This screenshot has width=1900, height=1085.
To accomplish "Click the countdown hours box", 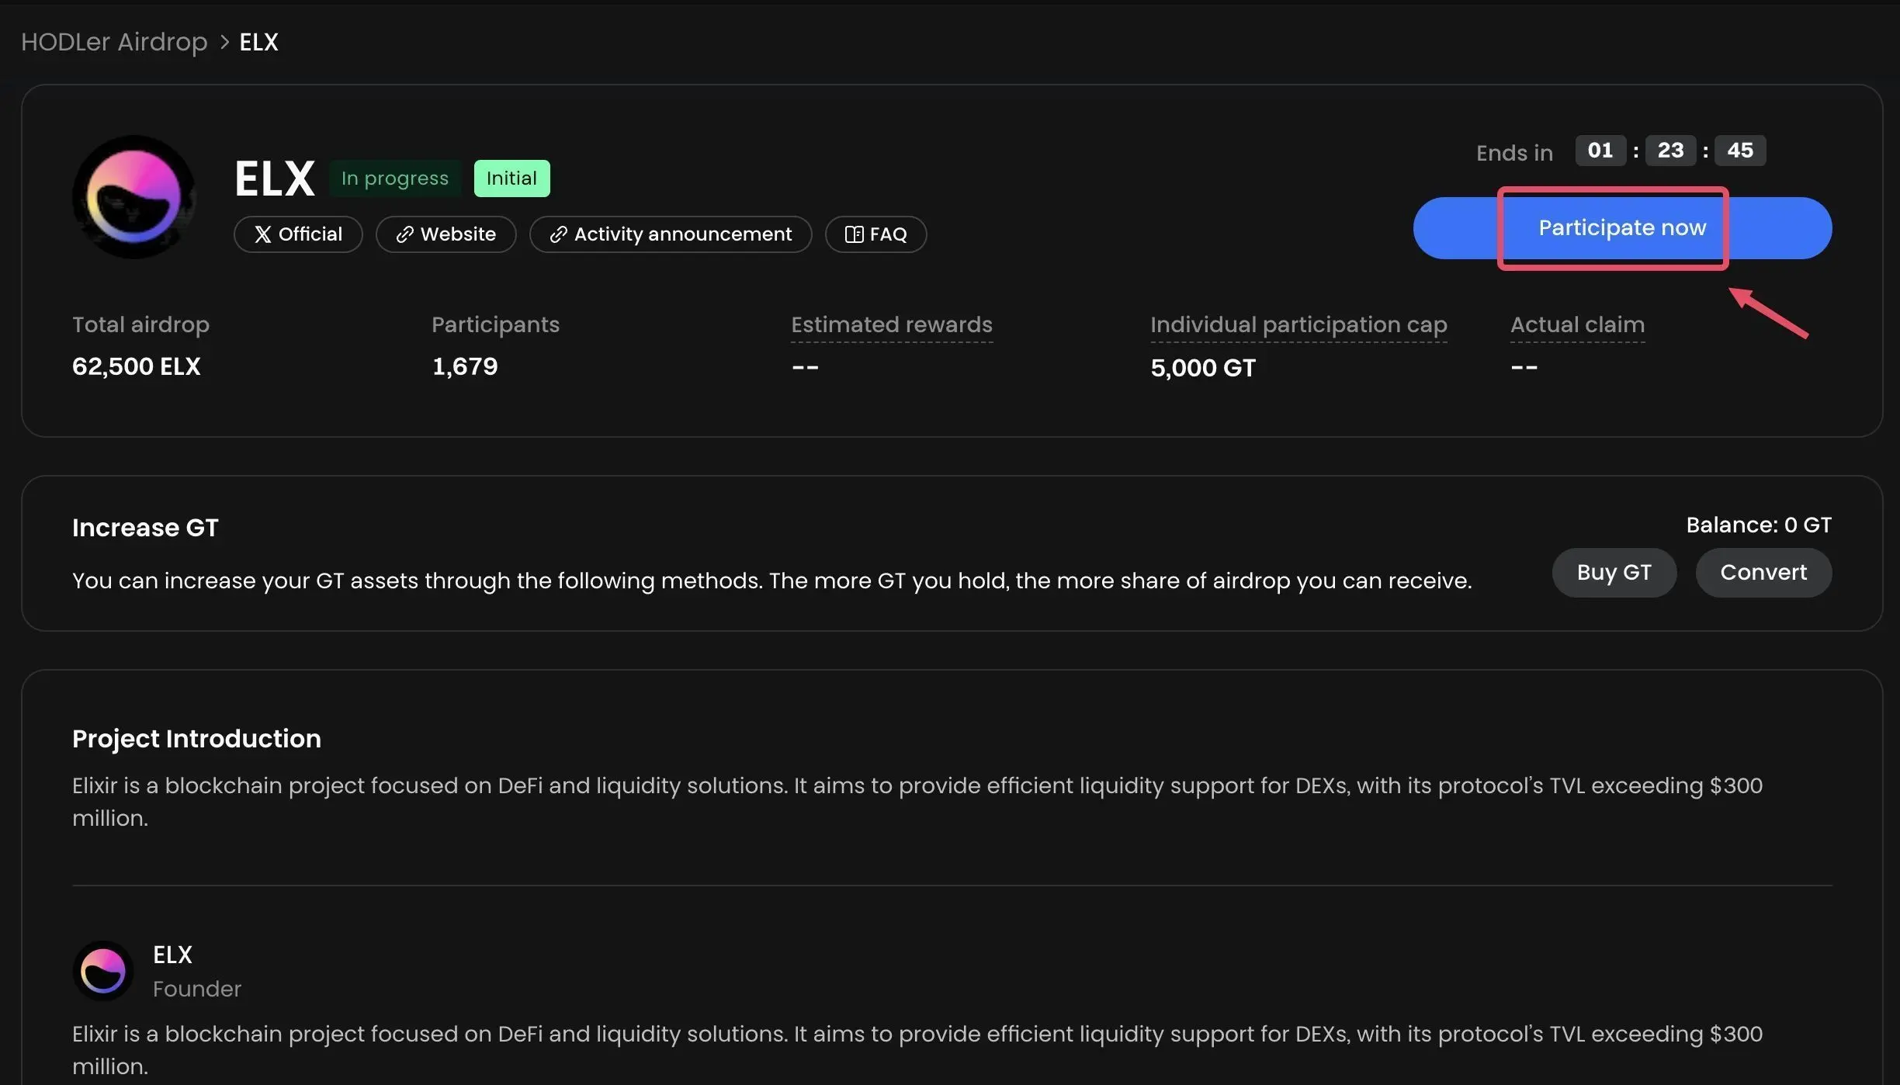I will tap(1600, 151).
